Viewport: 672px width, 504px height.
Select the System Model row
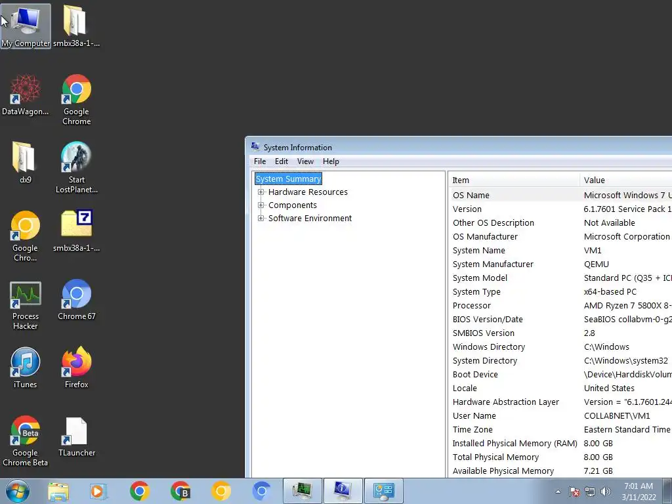tap(560, 278)
